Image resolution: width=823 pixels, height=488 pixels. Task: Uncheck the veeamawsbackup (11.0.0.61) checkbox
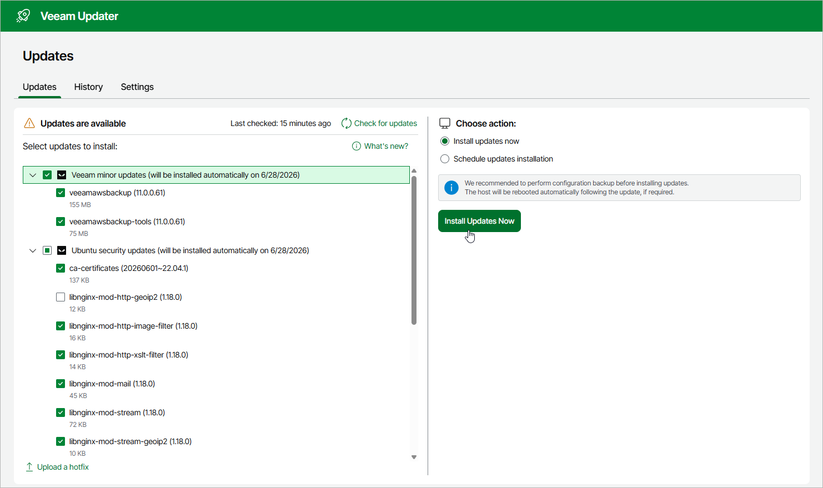(x=61, y=193)
